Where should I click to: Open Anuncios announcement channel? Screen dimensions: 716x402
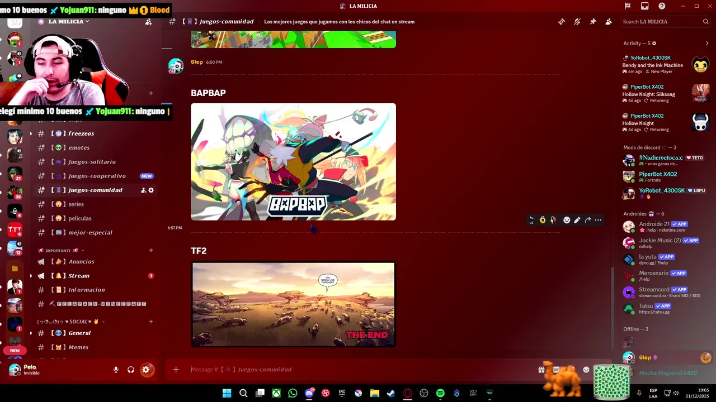pyautogui.click(x=95, y=261)
